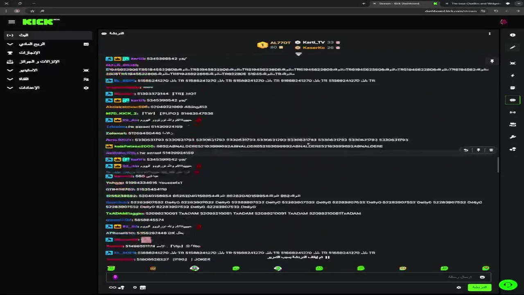Resume chat via the paused-scroll notice
This screenshot has width=524, height=295.
(x=299, y=257)
